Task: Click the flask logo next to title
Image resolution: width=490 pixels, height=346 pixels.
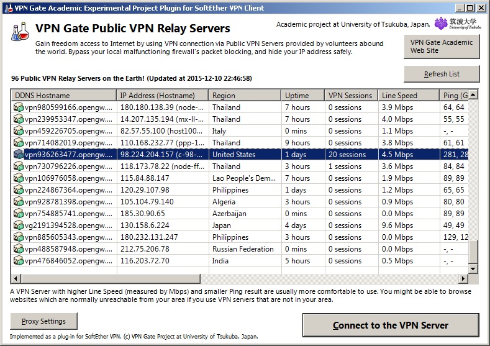Action: (20, 32)
